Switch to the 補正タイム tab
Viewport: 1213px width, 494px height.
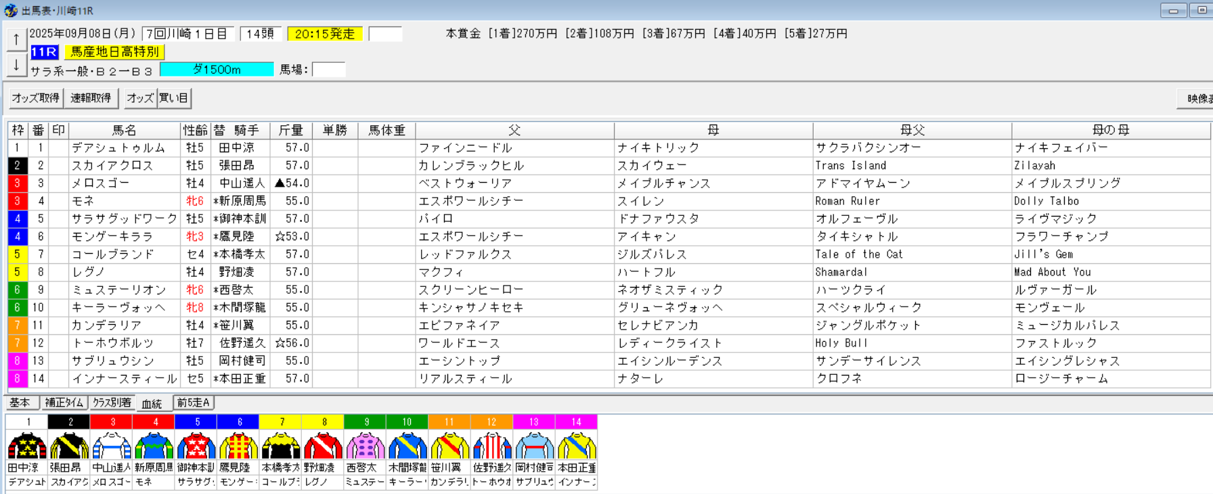[64, 403]
